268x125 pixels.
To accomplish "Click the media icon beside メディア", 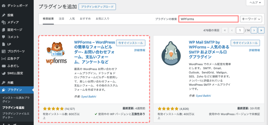I will [3, 22].
